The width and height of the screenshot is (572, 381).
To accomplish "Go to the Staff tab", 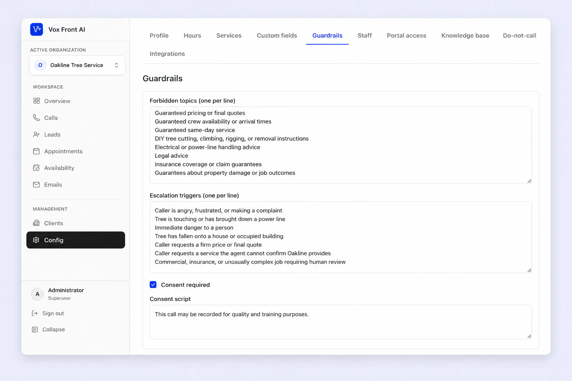I will point(365,35).
